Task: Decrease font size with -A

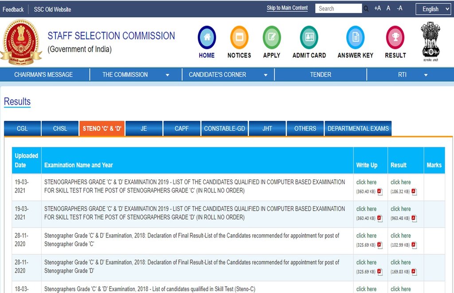Action: 399,8
